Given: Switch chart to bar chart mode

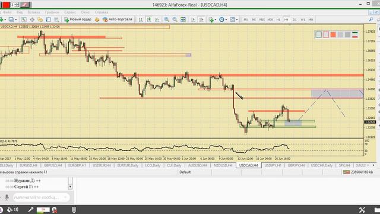Looking at the screenshot, I should pos(141,20).
